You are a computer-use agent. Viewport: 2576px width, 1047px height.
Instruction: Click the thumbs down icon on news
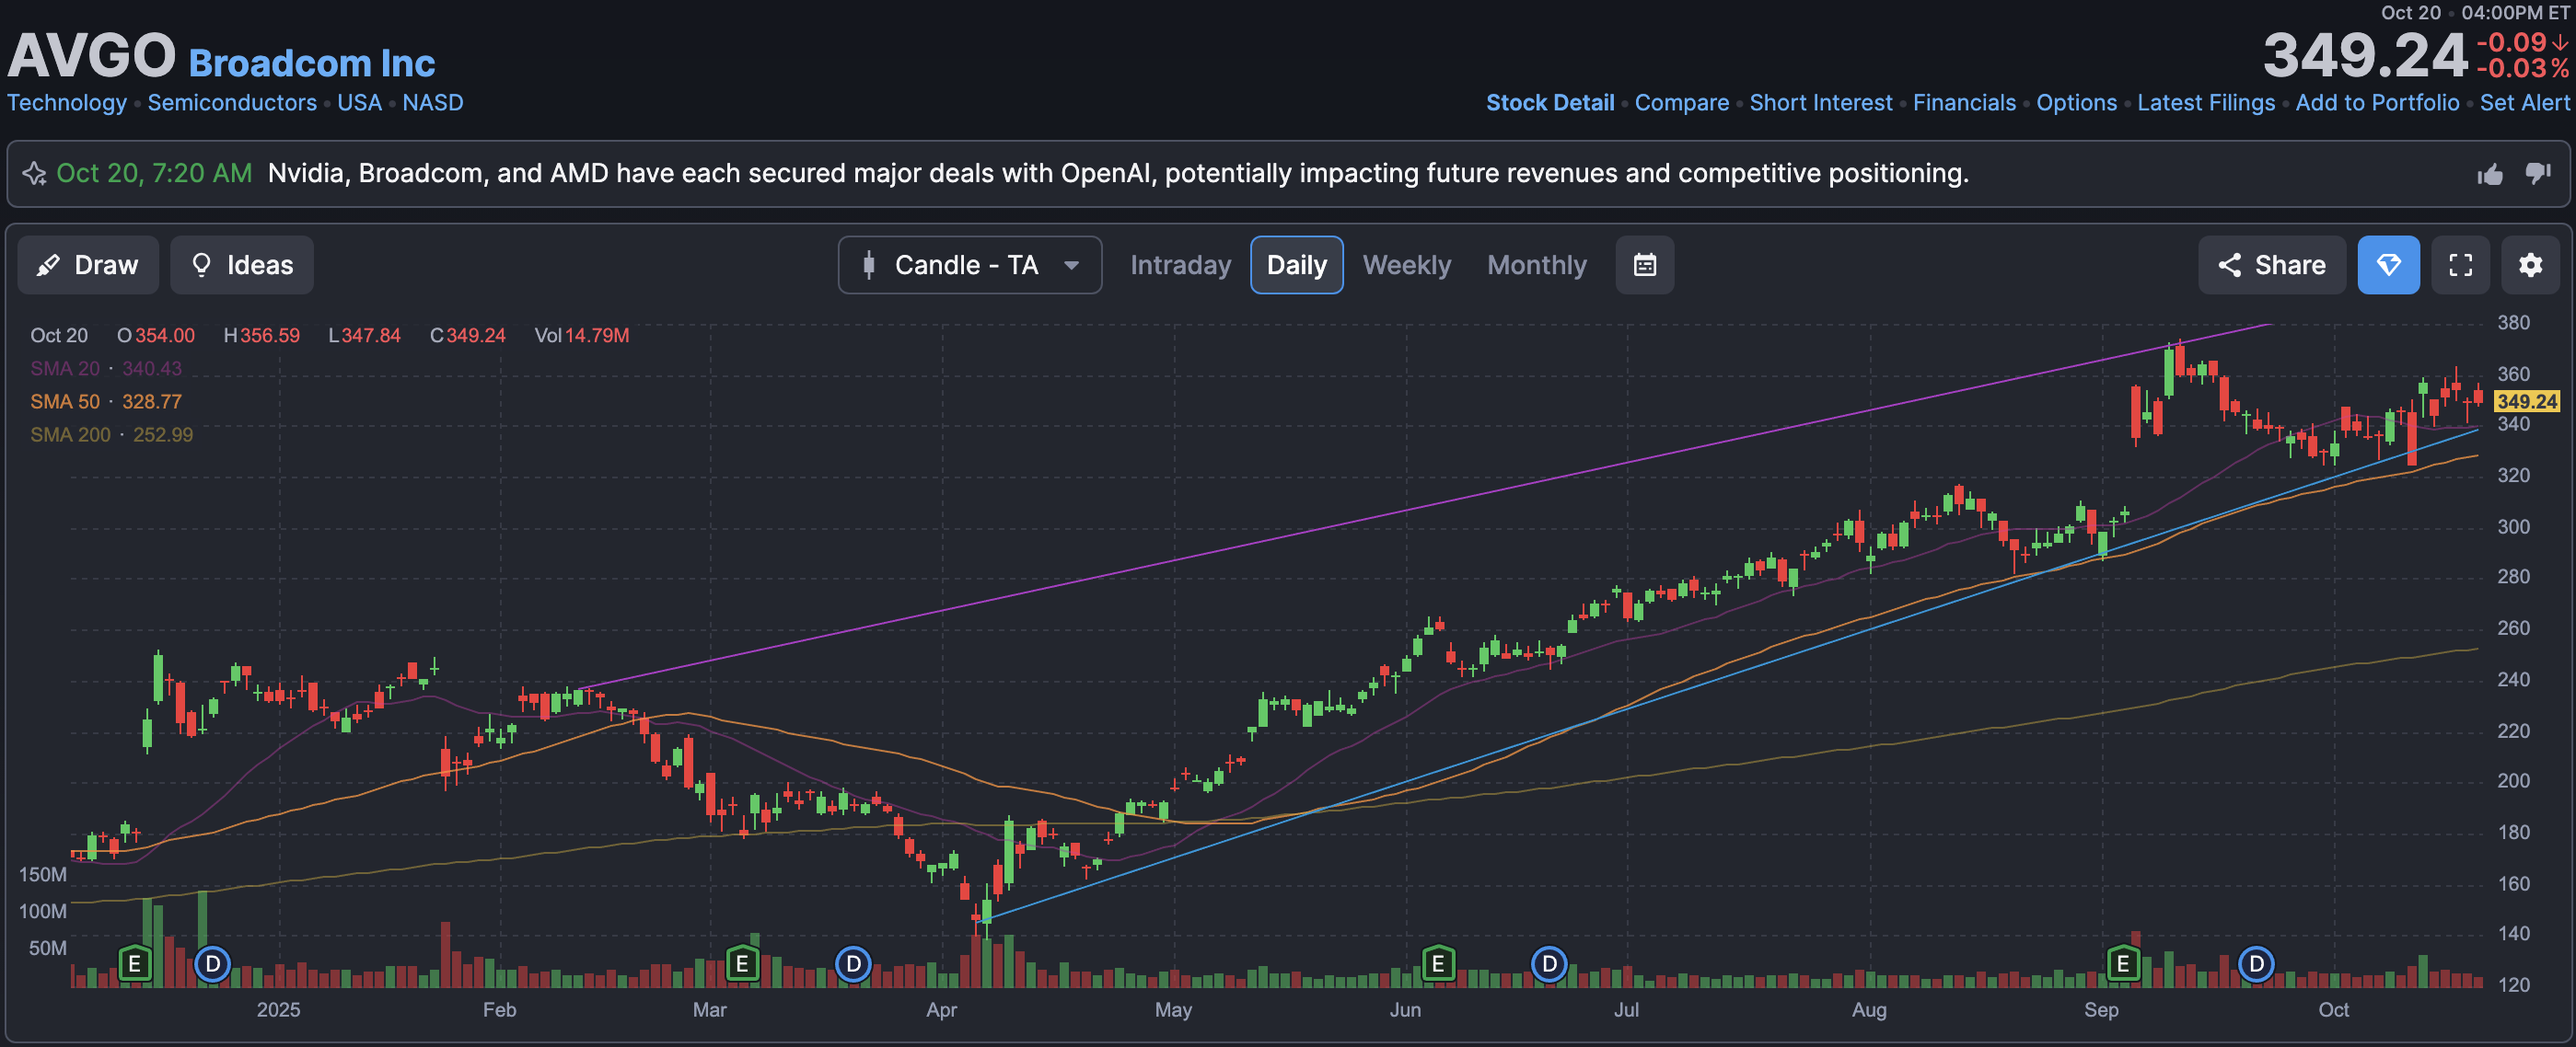click(2537, 173)
